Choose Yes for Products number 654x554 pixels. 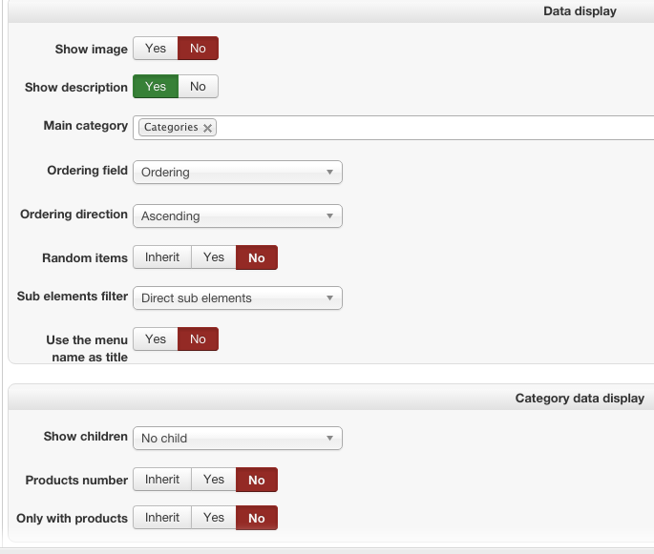click(214, 480)
